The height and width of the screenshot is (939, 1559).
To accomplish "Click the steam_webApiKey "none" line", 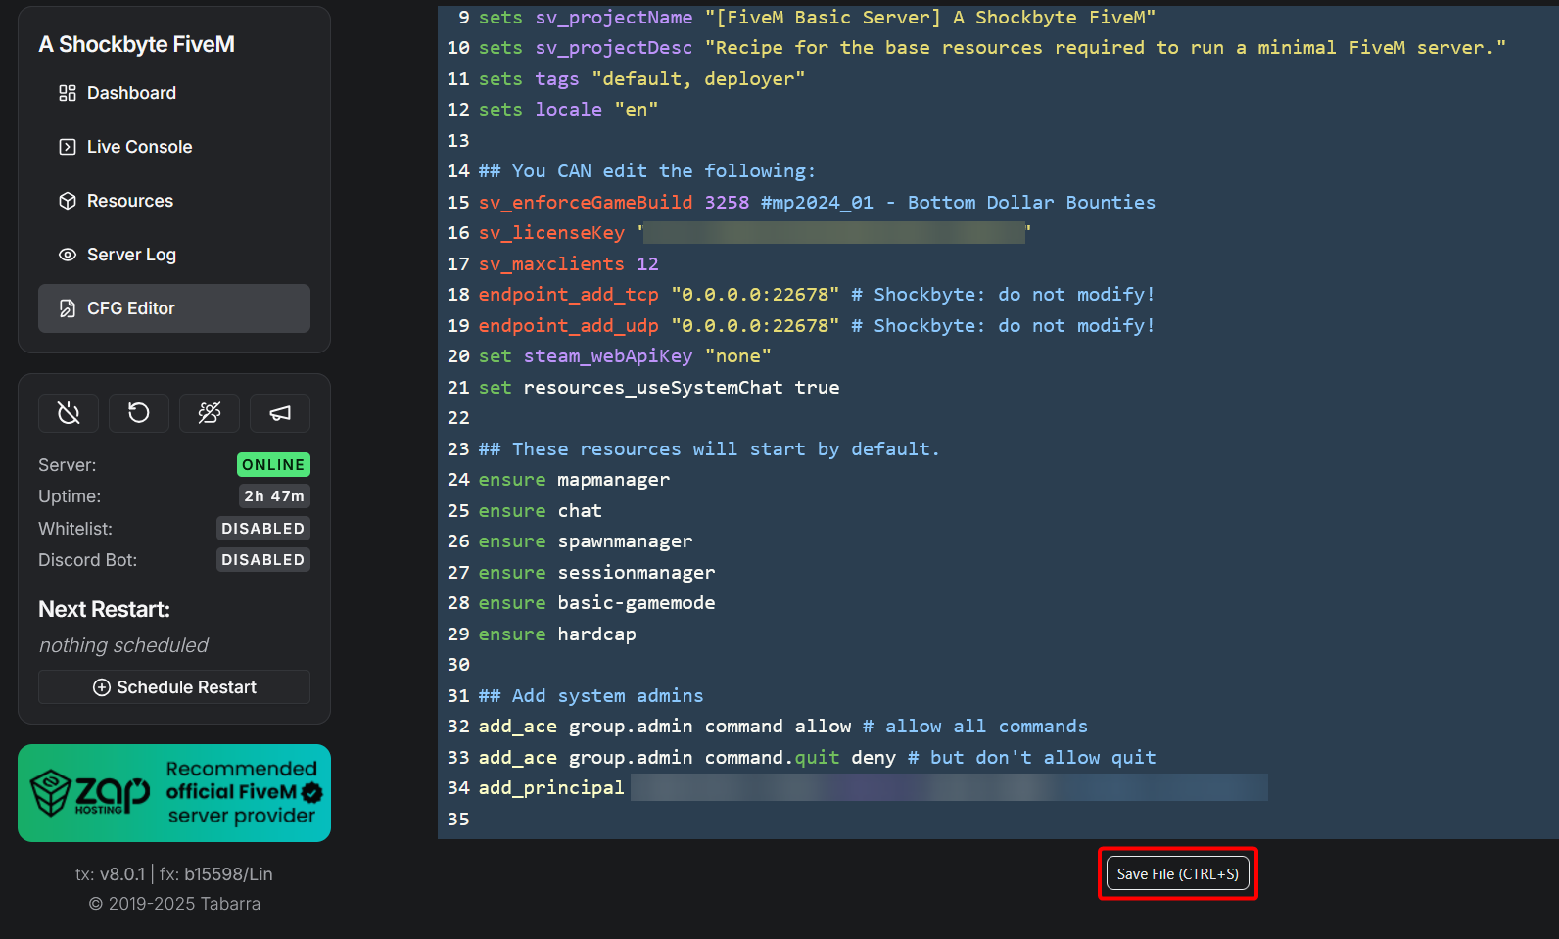I will (x=624, y=356).
